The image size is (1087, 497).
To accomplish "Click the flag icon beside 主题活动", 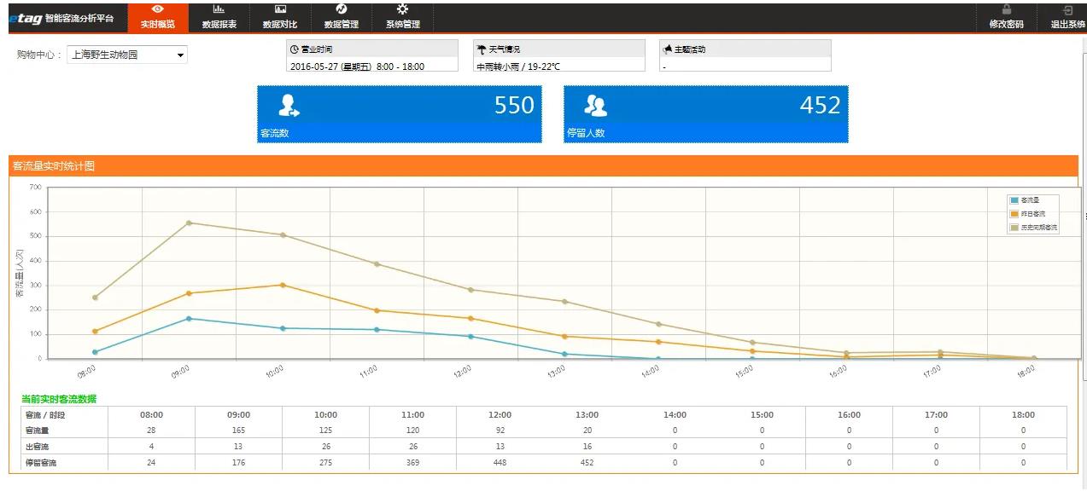I will tap(668, 49).
